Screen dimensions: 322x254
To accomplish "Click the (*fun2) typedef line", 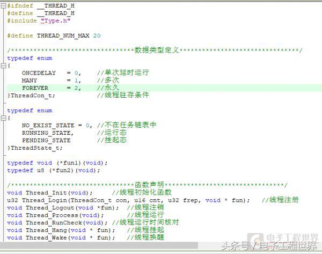I will pos(54,170).
